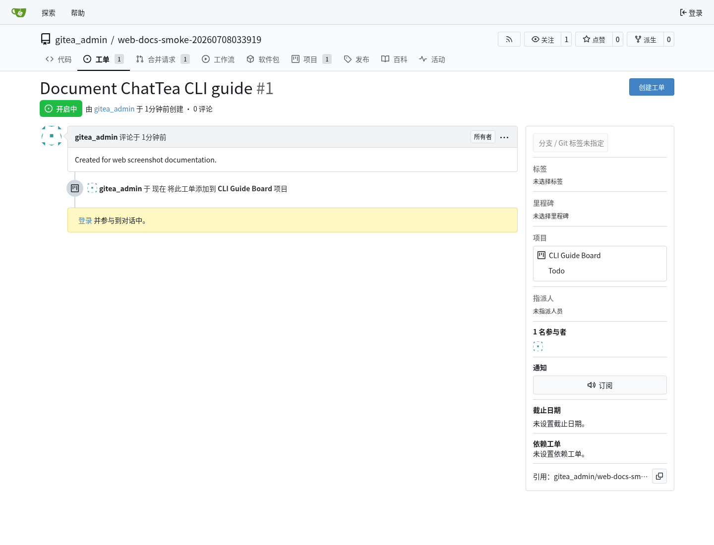
Task: Click the 未设置截止日期 text
Action: 559,424
